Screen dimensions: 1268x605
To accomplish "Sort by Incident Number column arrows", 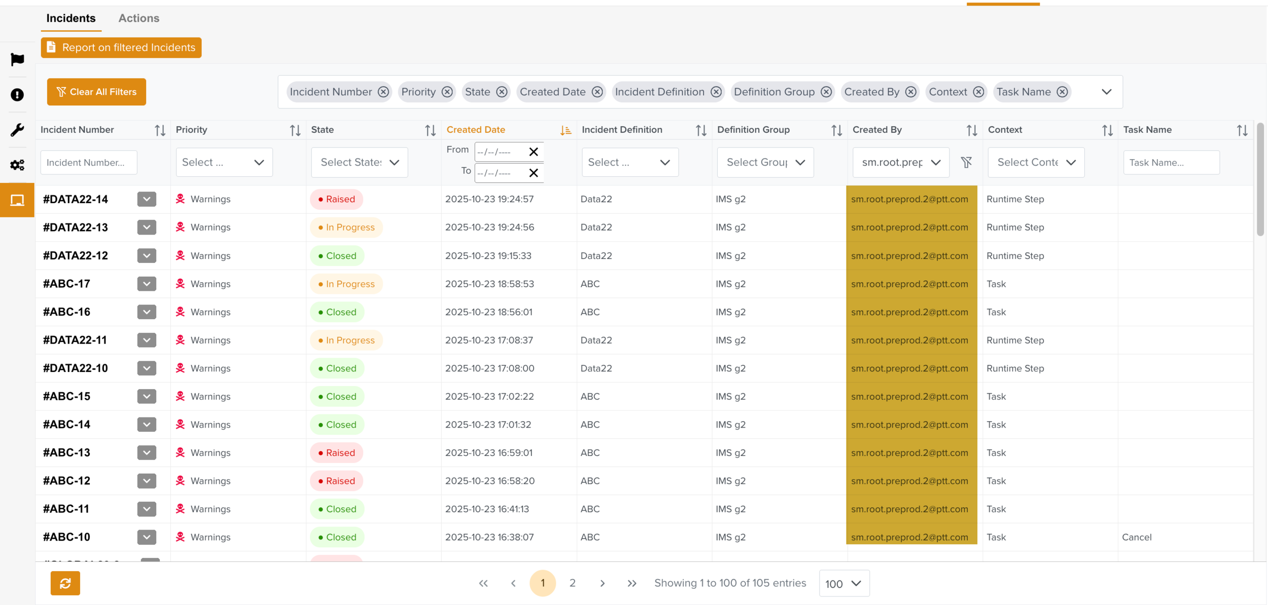I will pyautogui.click(x=160, y=130).
